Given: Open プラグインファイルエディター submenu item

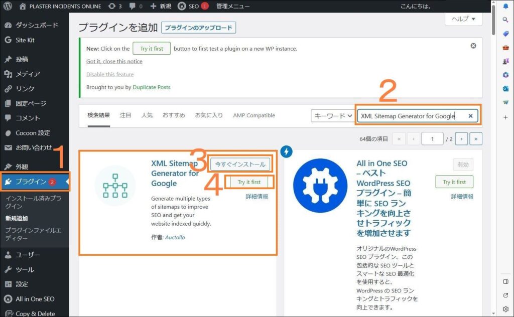Looking at the screenshot, I should (x=33, y=234).
